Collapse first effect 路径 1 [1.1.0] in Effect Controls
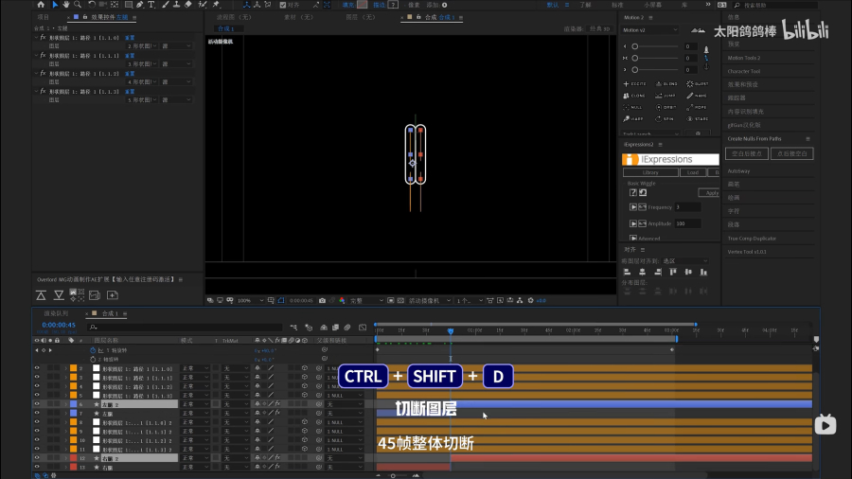Image resolution: width=852 pixels, height=479 pixels. coord(37,38)
